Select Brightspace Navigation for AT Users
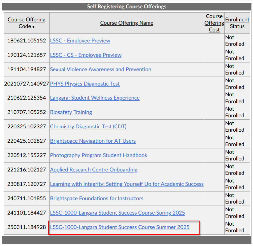The height and width of the screenshot is (246, 253). coord(93,141)
